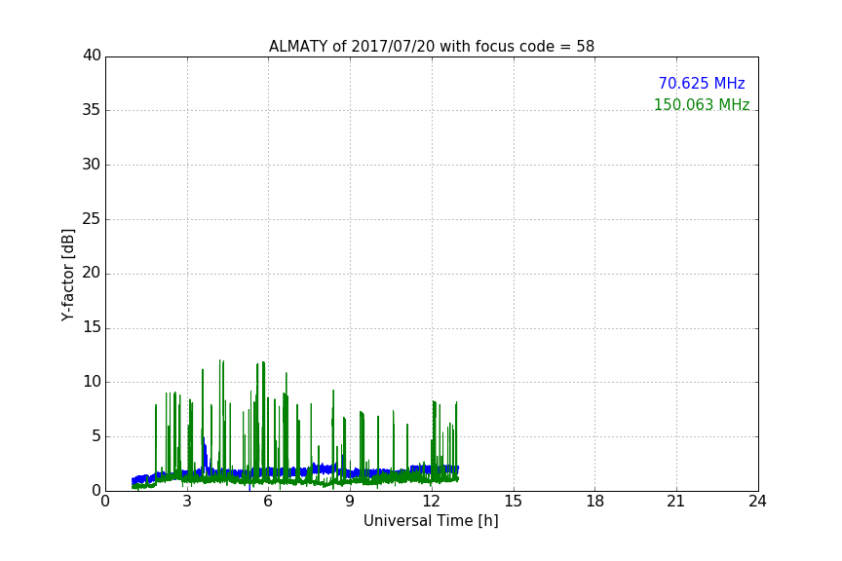Click the x-axis tick label '9'
842x561 pixels.
[x=350, y=502]
